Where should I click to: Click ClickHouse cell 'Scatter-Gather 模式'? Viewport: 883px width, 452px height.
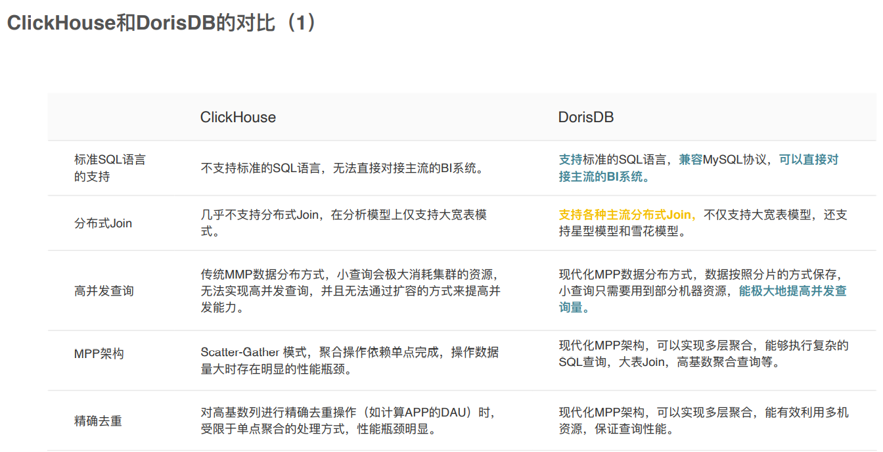coord(350,361)
